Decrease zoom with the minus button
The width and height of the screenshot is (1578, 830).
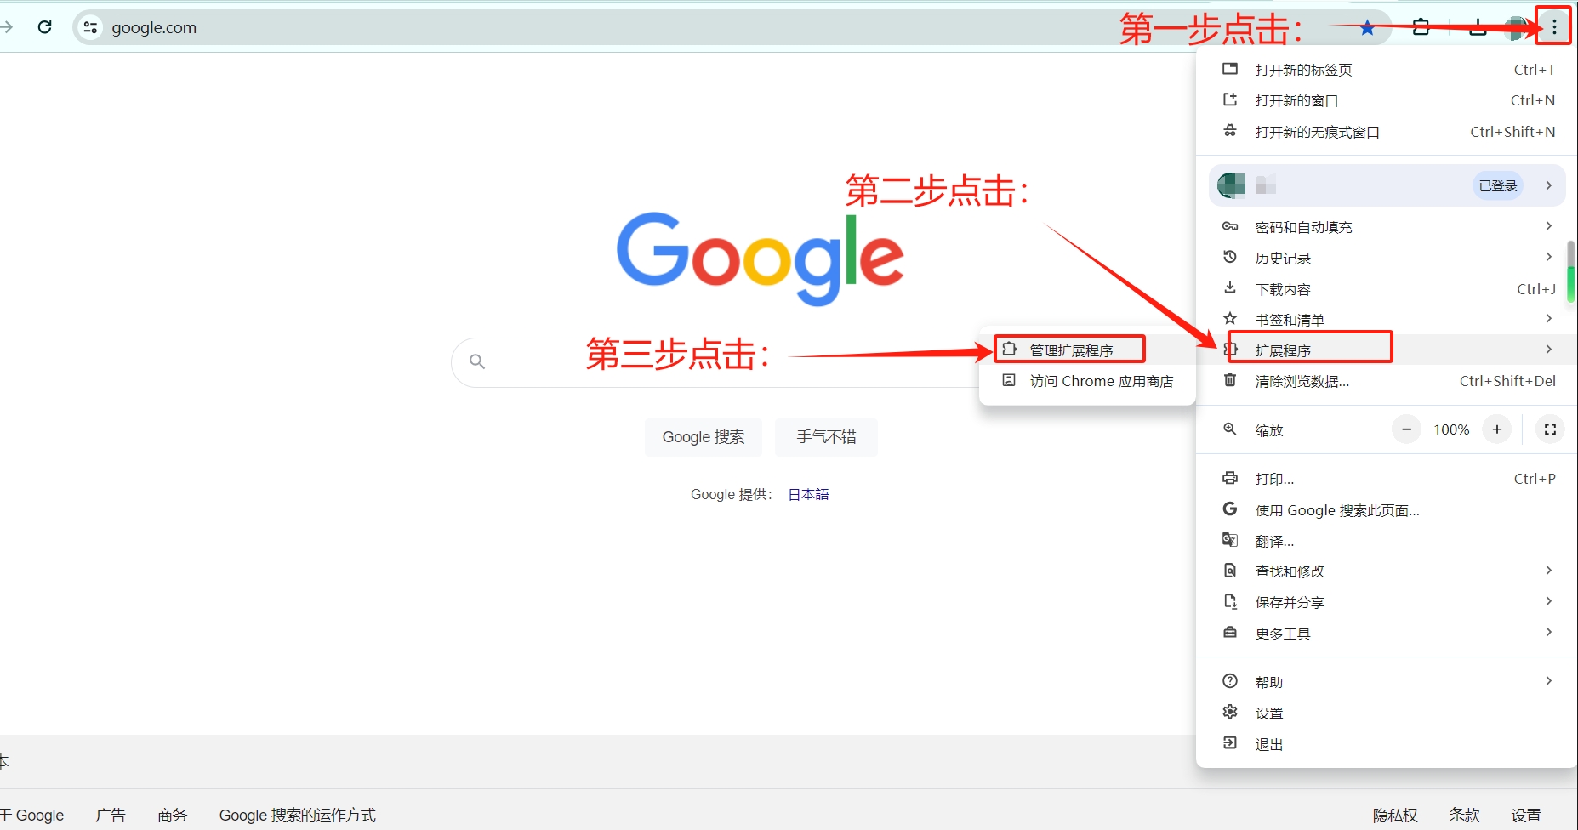pyautogui.click(x=1407, y=429)
